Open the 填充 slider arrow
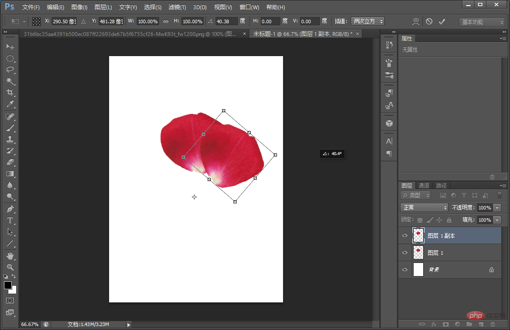 pos(497,220)
